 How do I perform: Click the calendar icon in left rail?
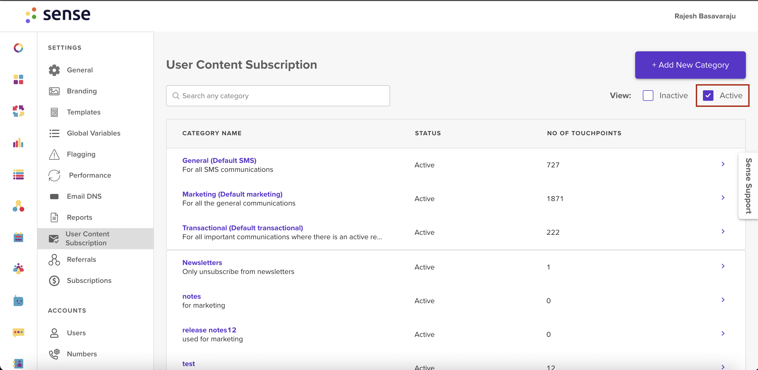pyautogui.click(x=18, y=237)
